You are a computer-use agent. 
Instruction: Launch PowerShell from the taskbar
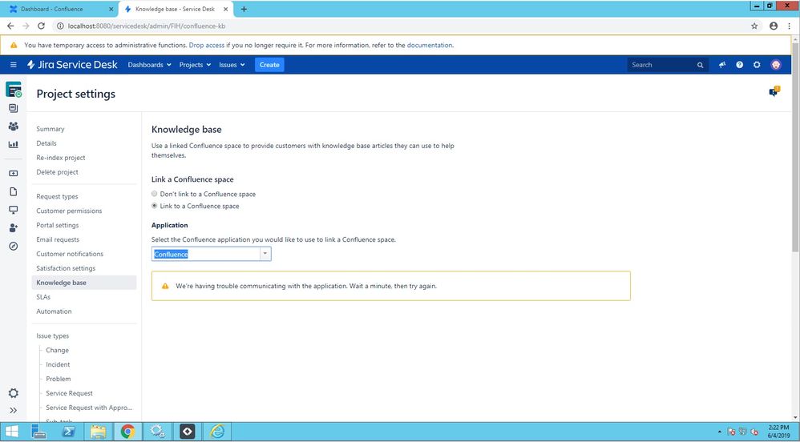coord(68,432)
